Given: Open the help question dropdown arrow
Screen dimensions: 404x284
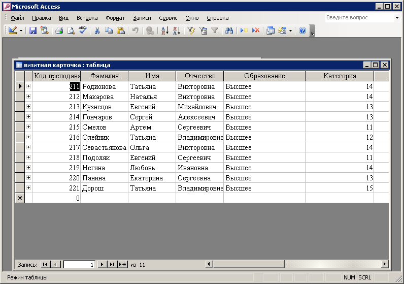Looking at the screenshot, I should click(397, 18).
